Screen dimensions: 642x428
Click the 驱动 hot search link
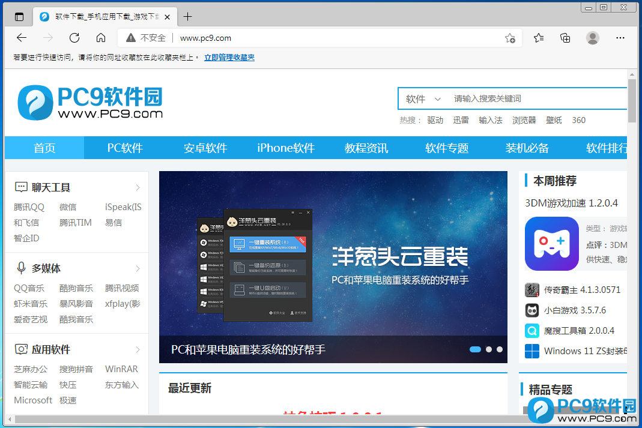pyautogui.click(x=435, y=120)
